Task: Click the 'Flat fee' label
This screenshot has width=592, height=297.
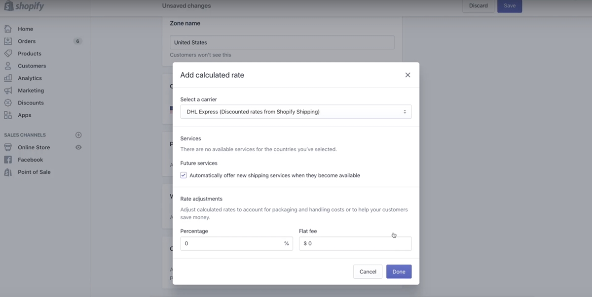Action: click(308, 231)
